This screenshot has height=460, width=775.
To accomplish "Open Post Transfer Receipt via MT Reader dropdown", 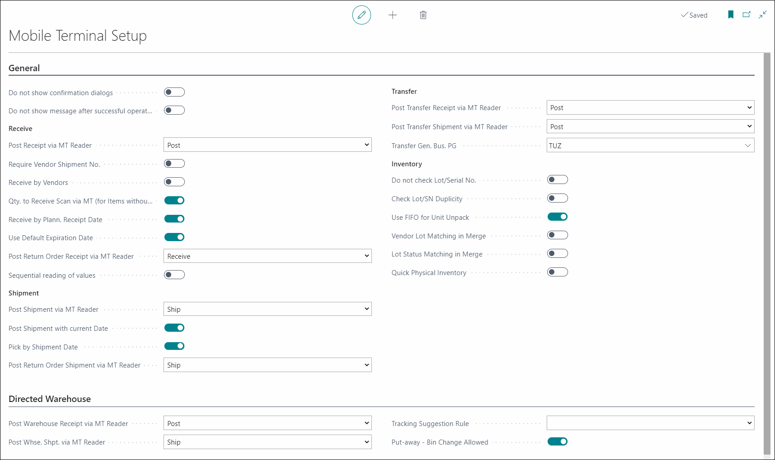I will click(x=650, y=107).
